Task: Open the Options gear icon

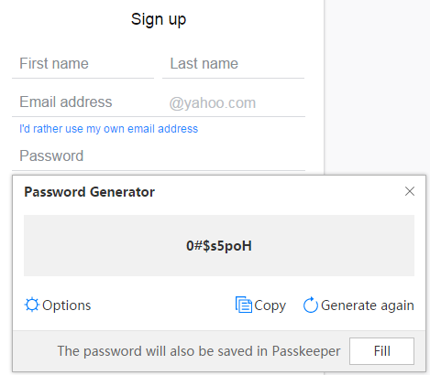Action: click(x=32, y=305)
